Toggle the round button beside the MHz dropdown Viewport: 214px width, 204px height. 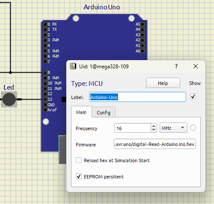193,128
